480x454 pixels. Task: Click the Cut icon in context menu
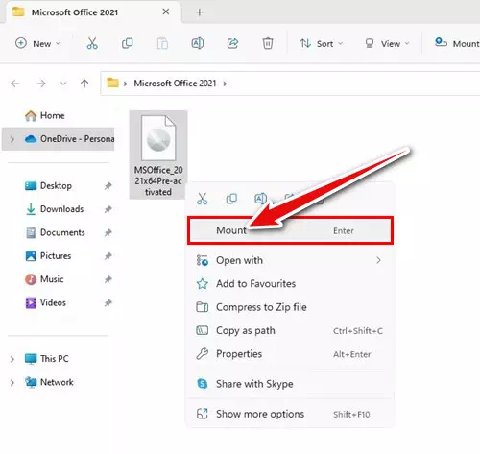[203, 199]
